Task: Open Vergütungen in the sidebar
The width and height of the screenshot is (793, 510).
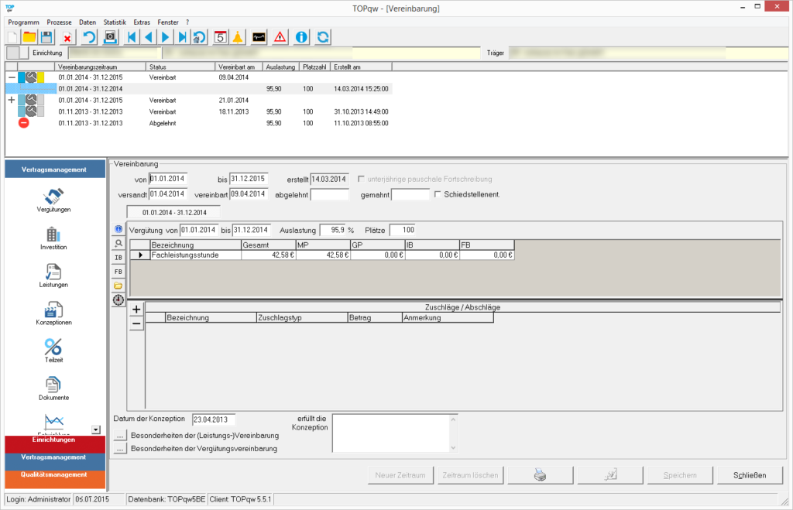Action: 54,199
